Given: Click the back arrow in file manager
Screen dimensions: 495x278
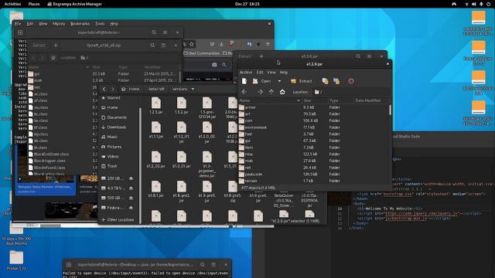Looking at the screenshot, I should (x=104, y=90).
